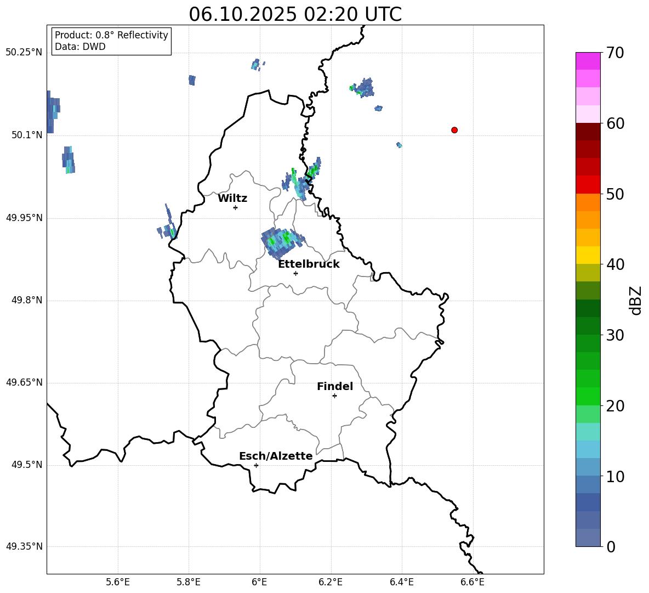
Task: Click the radar echo cluster above Ettelbruck
Action: tap(282, 242)
